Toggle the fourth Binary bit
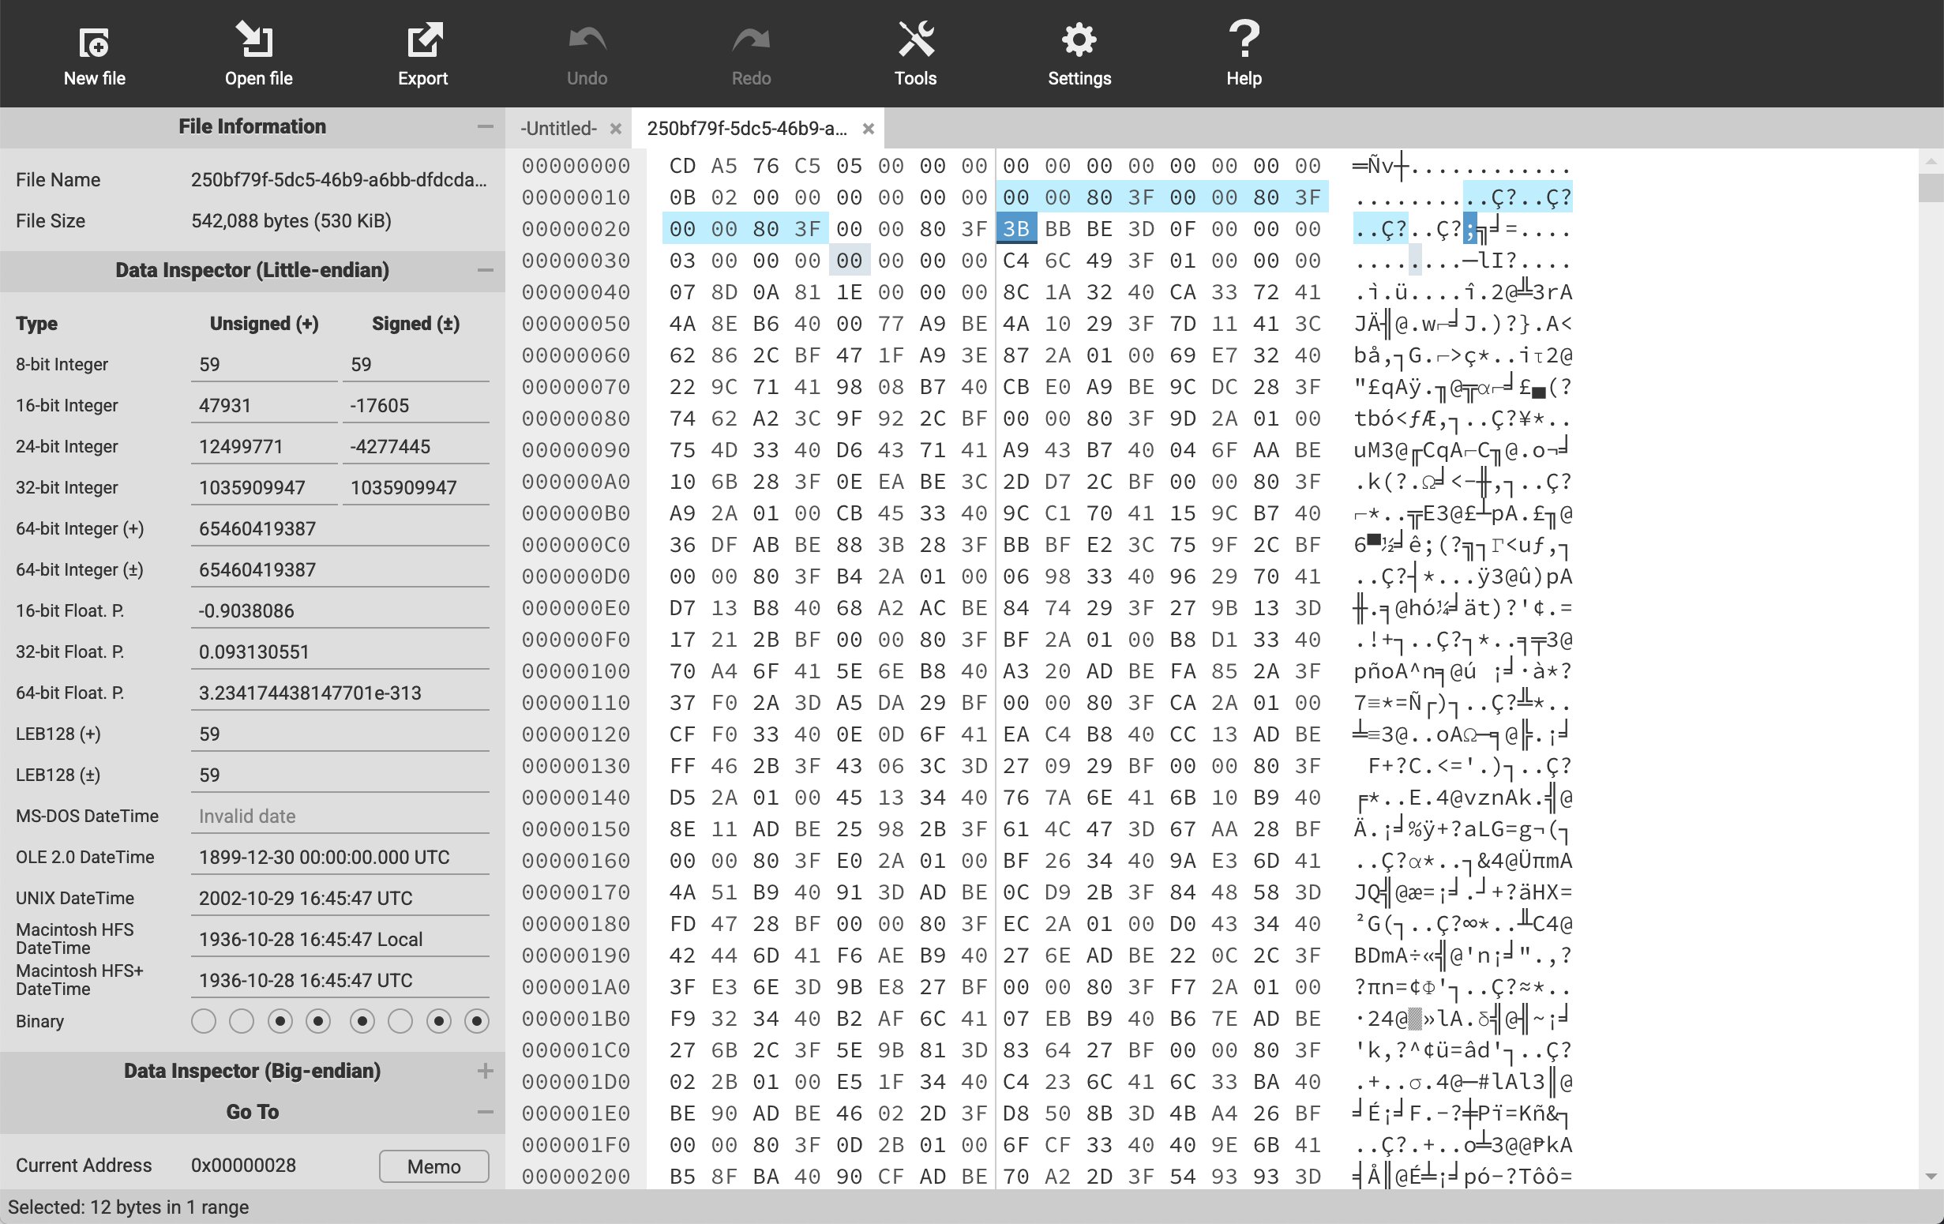This screenshot has height=1224, width=1944. point(318,1021)
